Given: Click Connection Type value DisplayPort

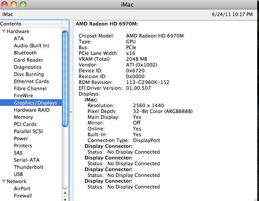Looking at the screenshot, I should pos(146,140).
